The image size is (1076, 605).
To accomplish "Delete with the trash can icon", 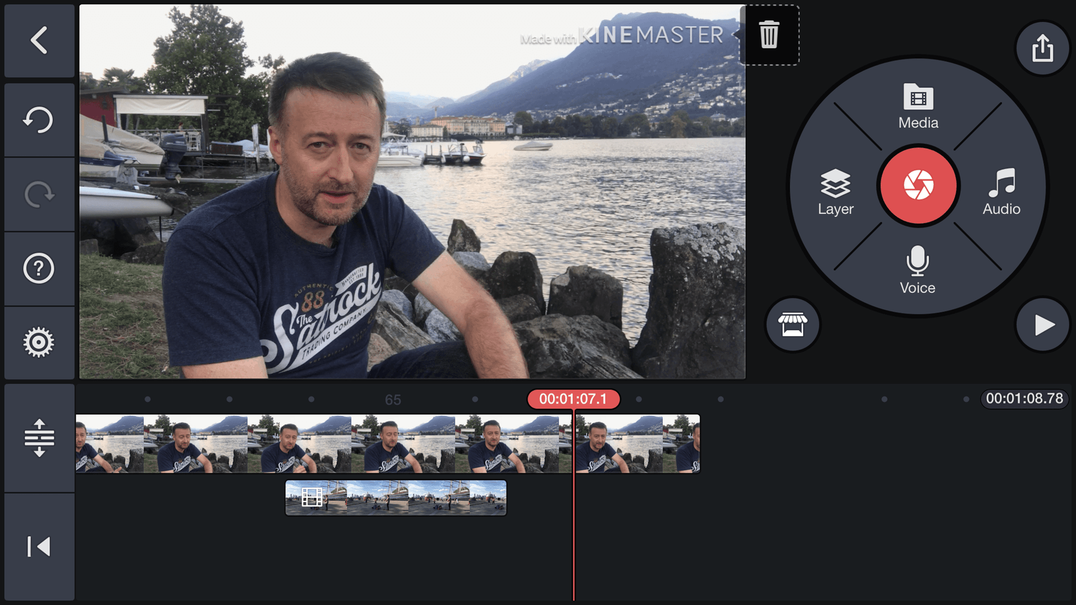I will click(769, 35).
